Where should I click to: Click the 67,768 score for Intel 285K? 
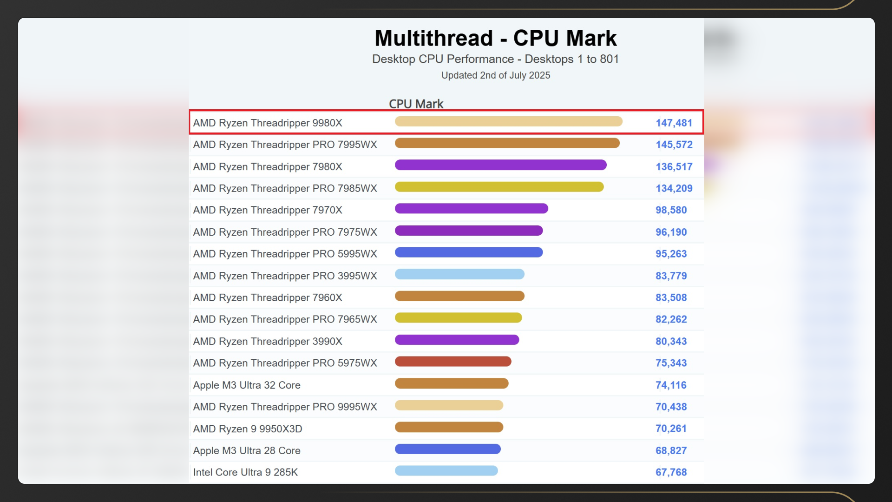pos(671,472)
